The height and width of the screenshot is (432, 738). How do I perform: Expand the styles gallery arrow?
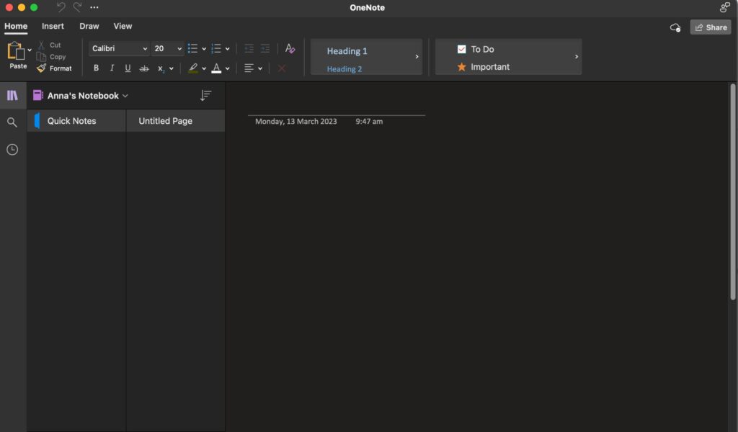point(417,56)
